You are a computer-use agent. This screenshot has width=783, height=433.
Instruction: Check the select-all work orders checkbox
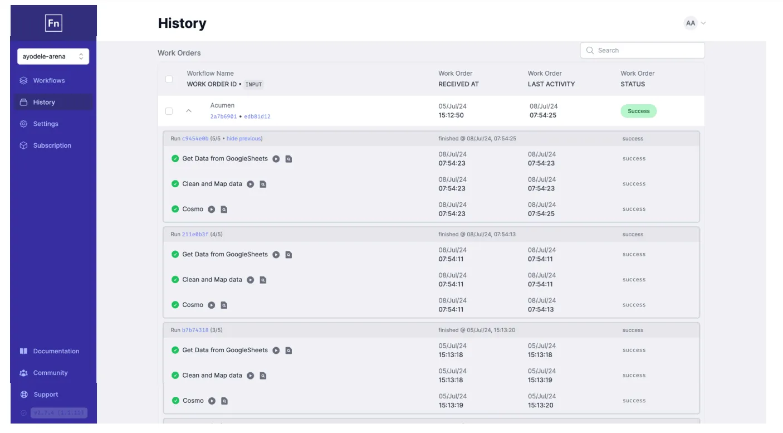click(x=169, y=79)
